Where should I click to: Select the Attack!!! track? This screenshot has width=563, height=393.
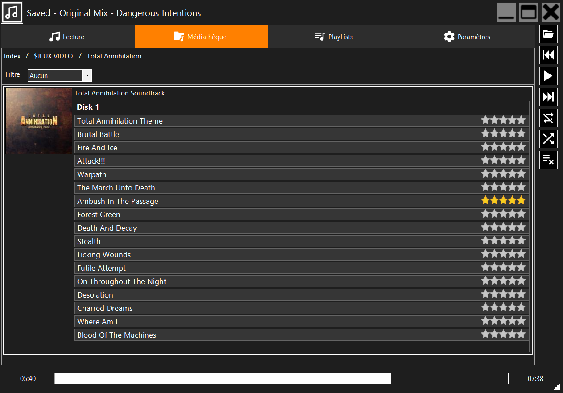(x=302, y=161)
